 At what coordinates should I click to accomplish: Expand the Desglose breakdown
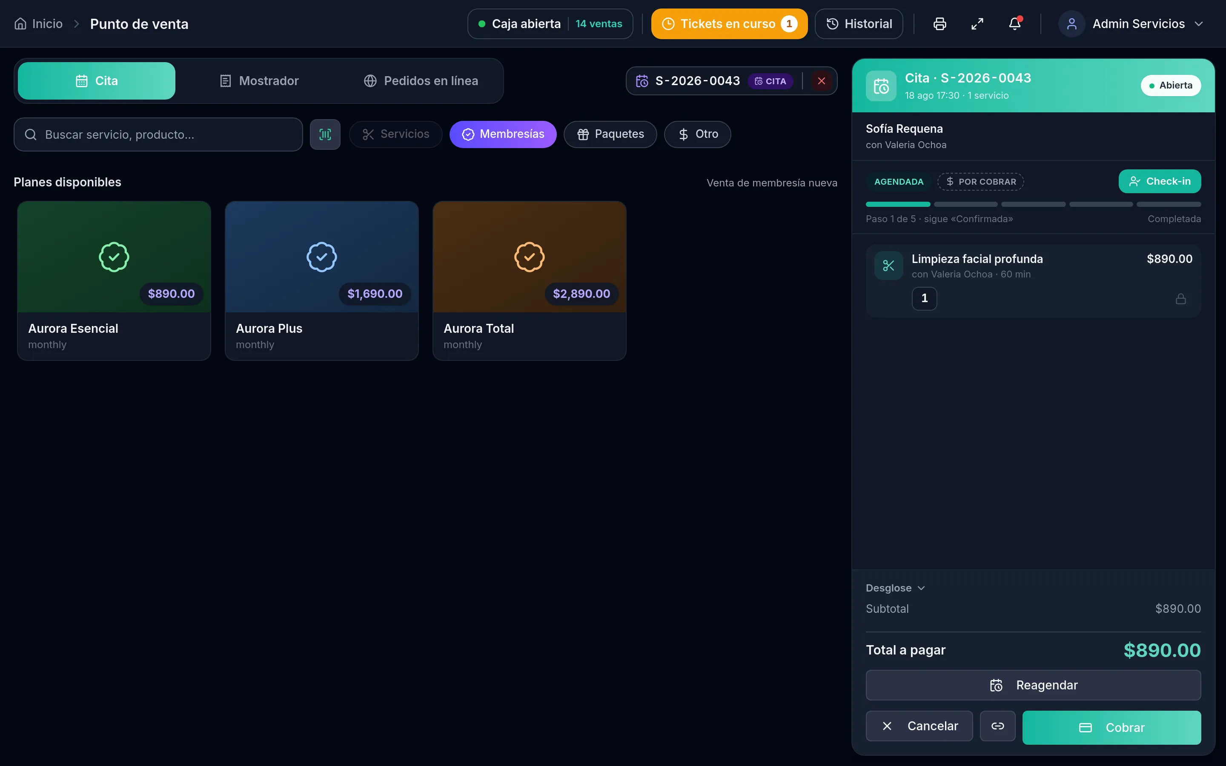pos(895,588)
